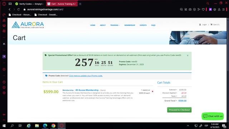Open the notifications action center icon
Image resolution: width=229 pixels, height=129 pixels.
tap(224, 126)
